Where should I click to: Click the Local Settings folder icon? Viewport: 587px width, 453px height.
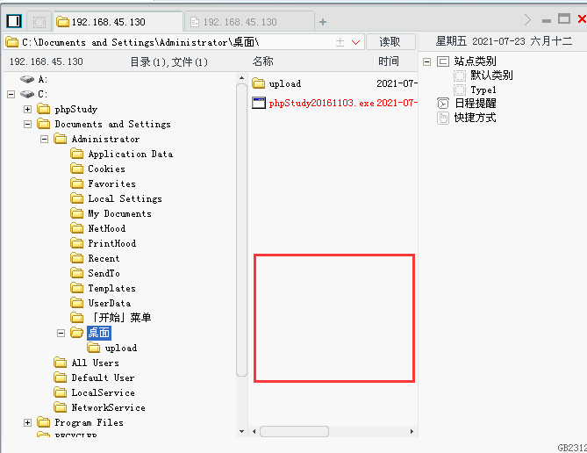(x=76, y=198)
